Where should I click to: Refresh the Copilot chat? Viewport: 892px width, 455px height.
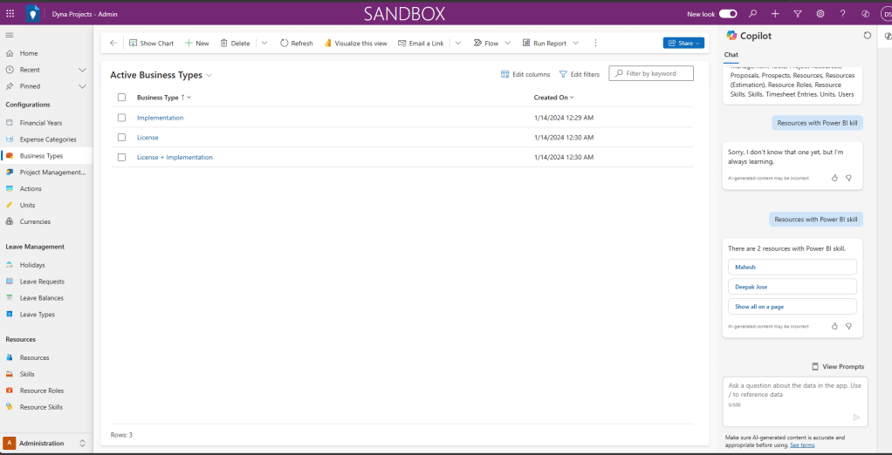(x=867, y=36)
